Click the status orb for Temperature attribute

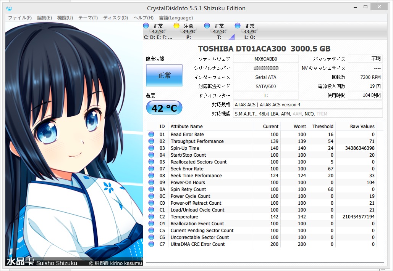(151, 217)
